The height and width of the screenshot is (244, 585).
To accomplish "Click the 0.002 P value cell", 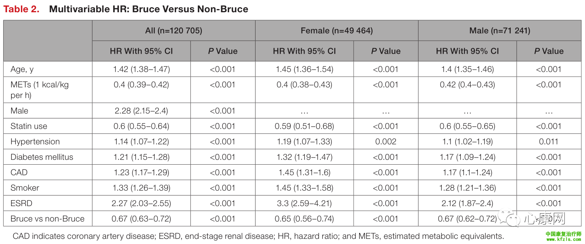I will point(386,142).
